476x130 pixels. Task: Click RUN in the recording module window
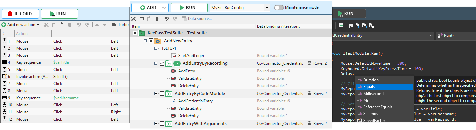click(x=59, y=14)
